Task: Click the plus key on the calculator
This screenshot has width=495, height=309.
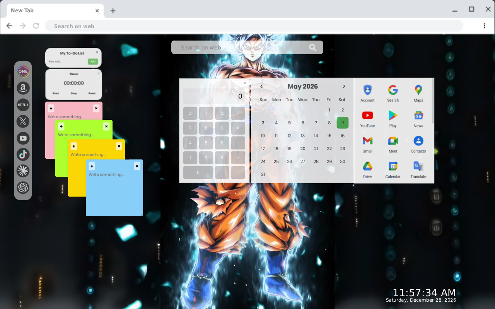Action: pos(238,158)
